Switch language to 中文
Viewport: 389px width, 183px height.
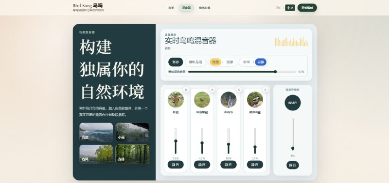pyautogui.click(x=290, y=8)
